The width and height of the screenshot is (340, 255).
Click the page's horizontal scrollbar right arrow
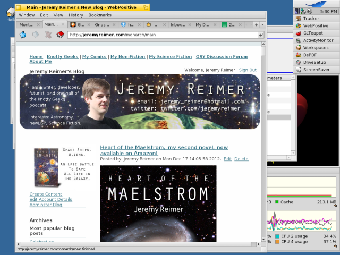click(x=259, y=244)
